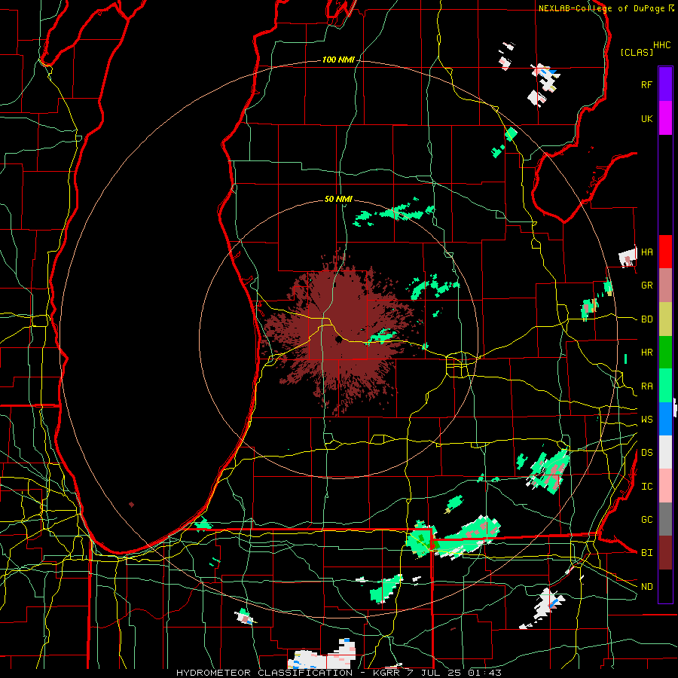
Task: Select the "BD" legend label
Action: 646,319
